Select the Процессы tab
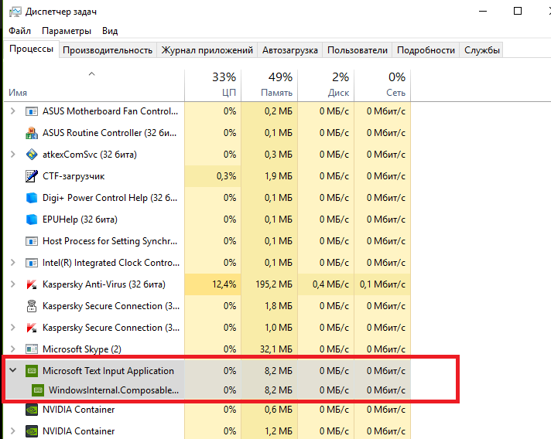This screenshot has height=439, width=551. (x=31, y=49)
